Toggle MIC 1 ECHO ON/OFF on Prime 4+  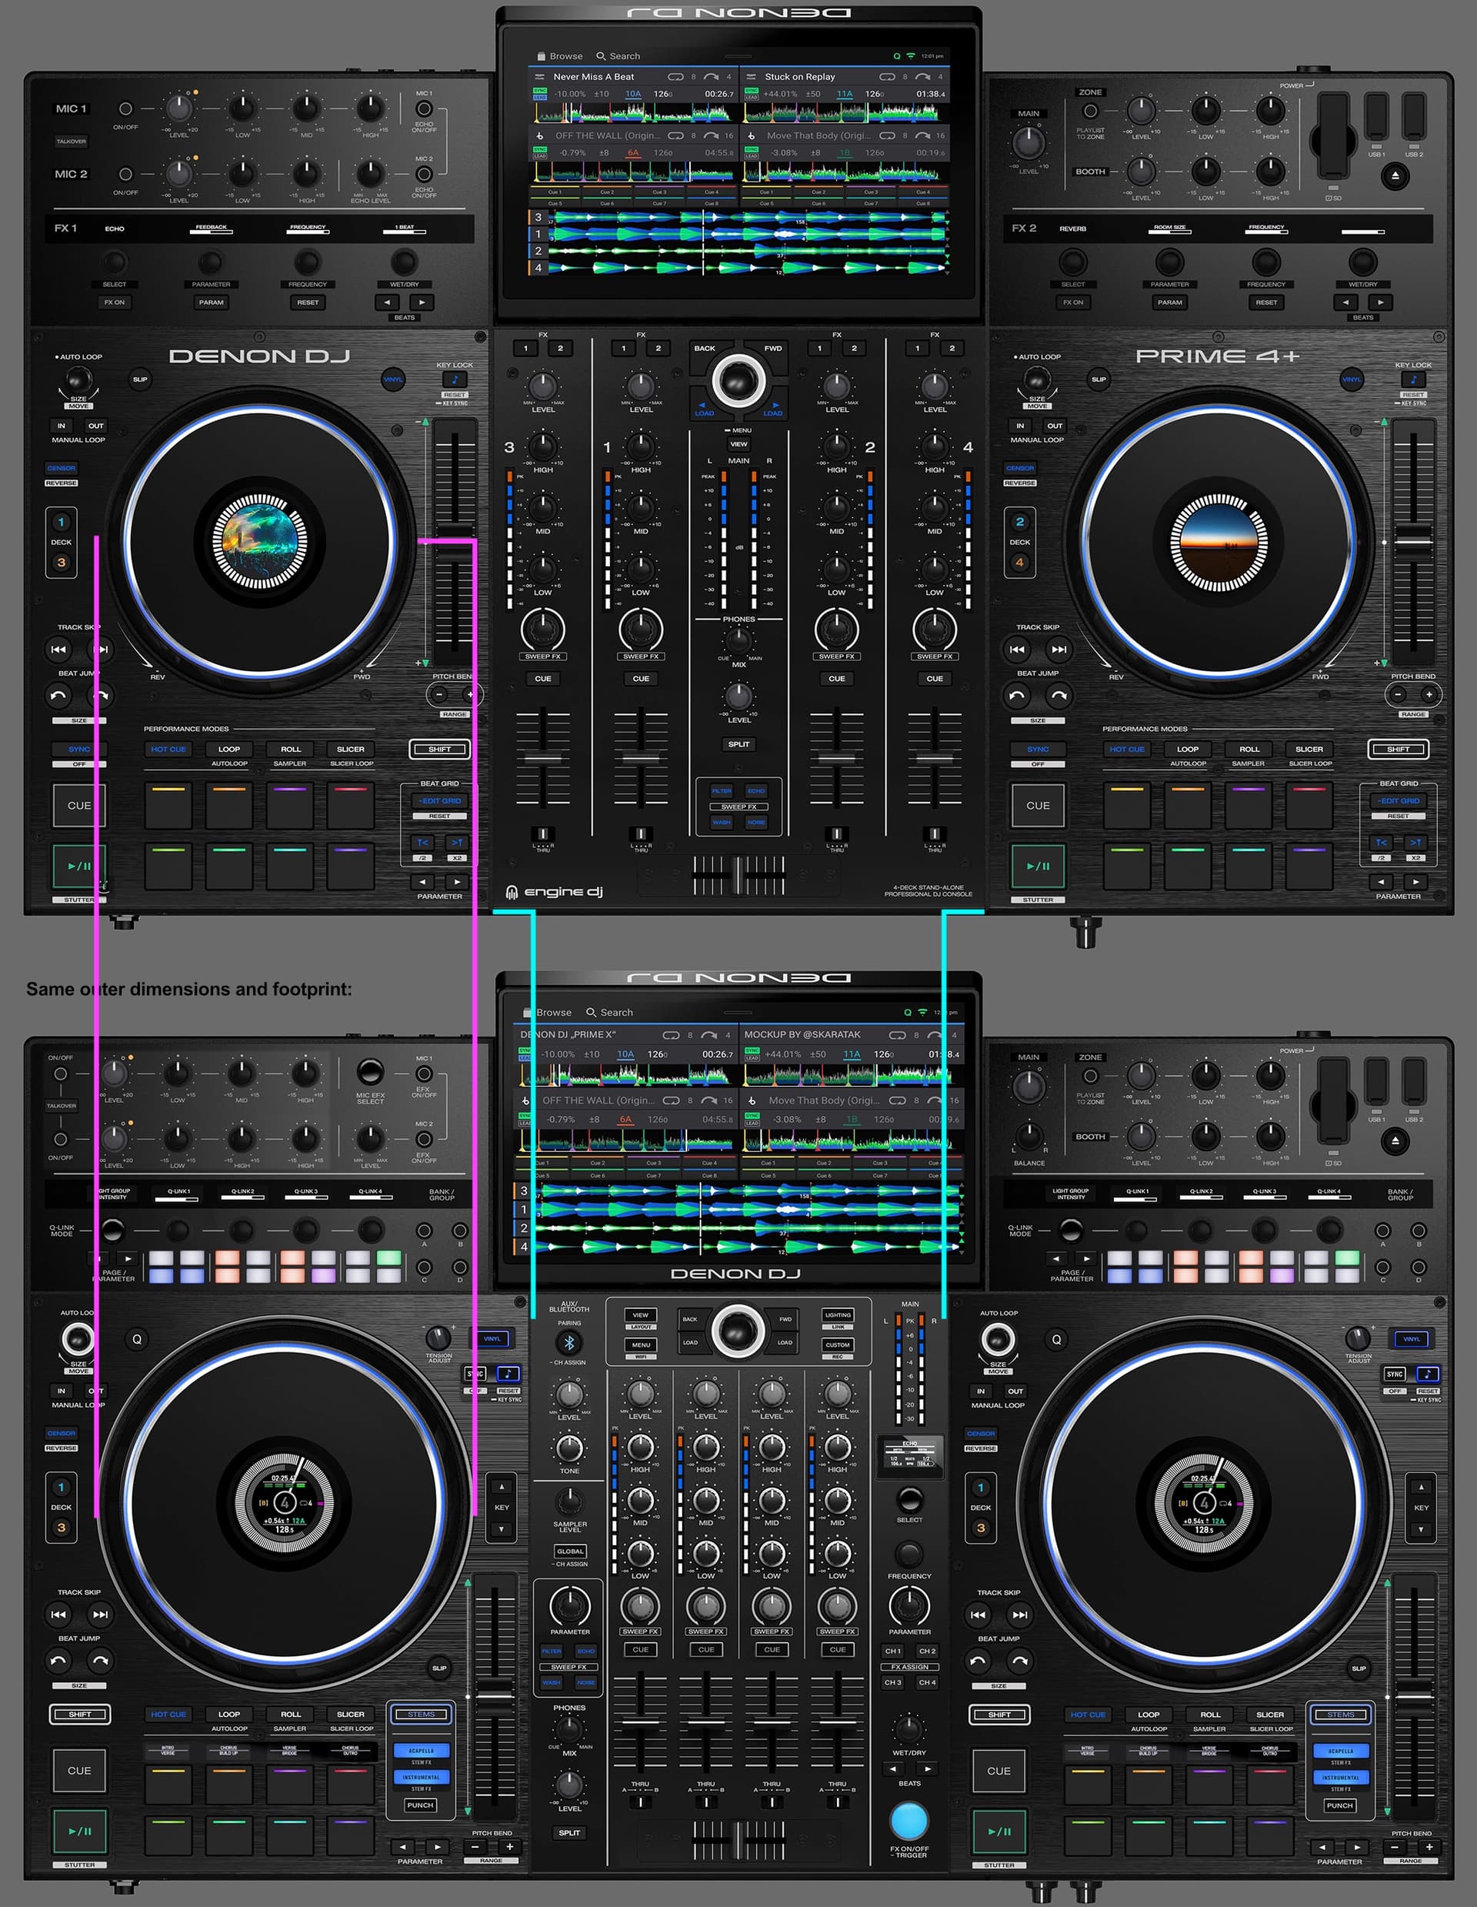pos(423,109)
